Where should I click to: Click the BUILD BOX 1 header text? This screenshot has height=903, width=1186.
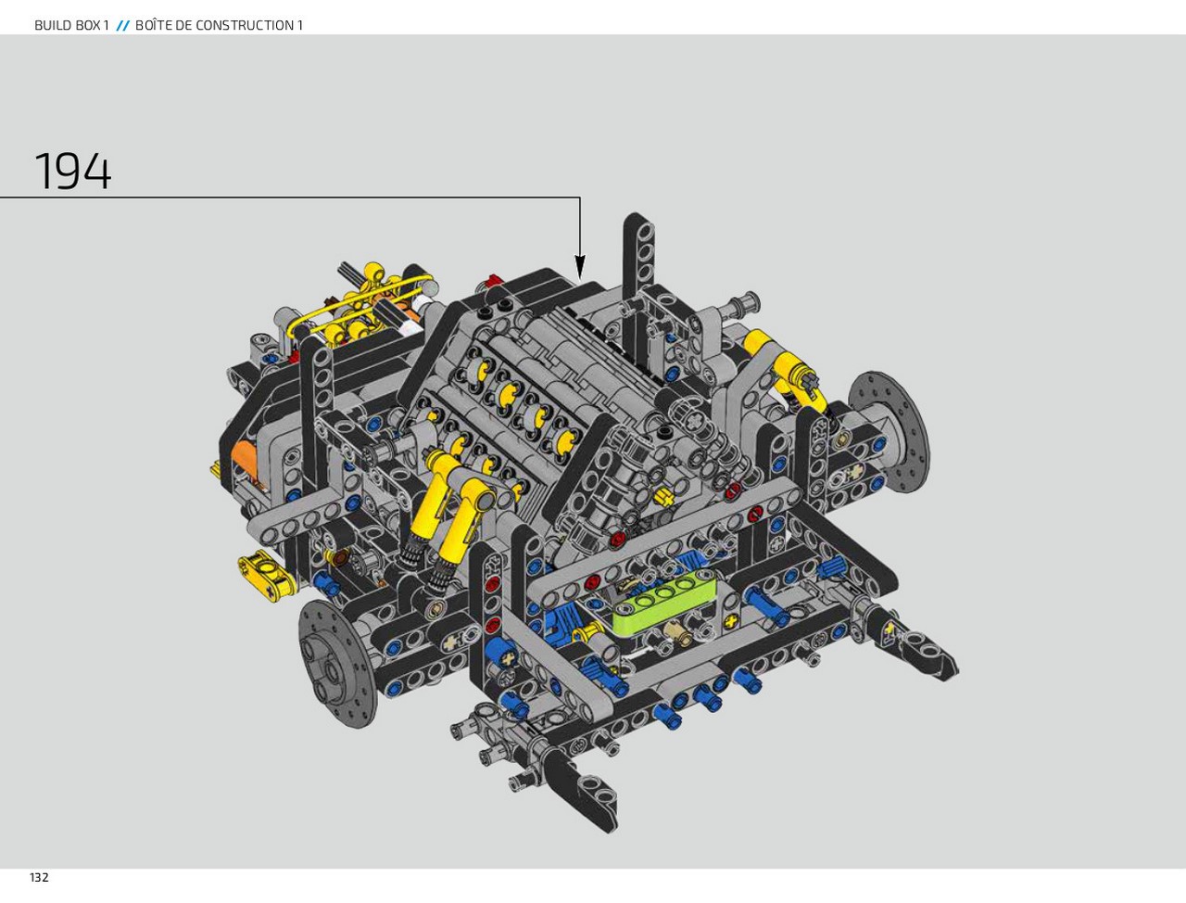click(71, 25)
